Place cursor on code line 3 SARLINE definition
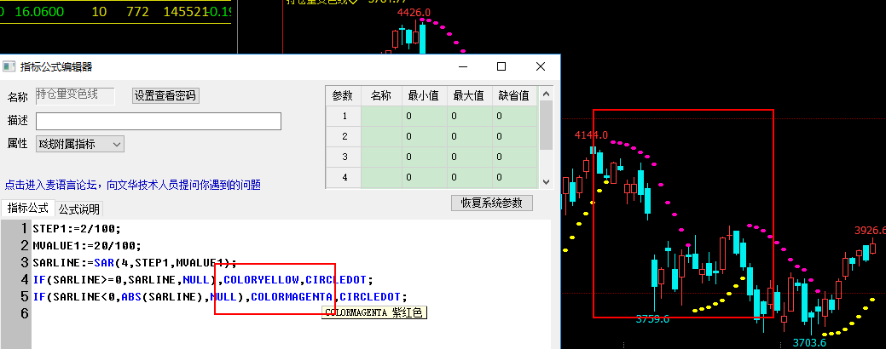This screenshot has height=349, width=886. pos(134,262)
